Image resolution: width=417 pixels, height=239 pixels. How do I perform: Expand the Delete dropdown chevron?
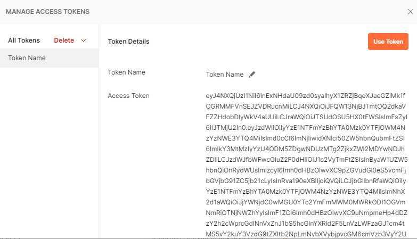click(84, 40)
